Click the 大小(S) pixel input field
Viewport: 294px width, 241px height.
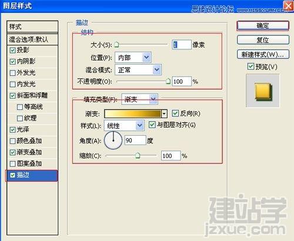[182, 45]
